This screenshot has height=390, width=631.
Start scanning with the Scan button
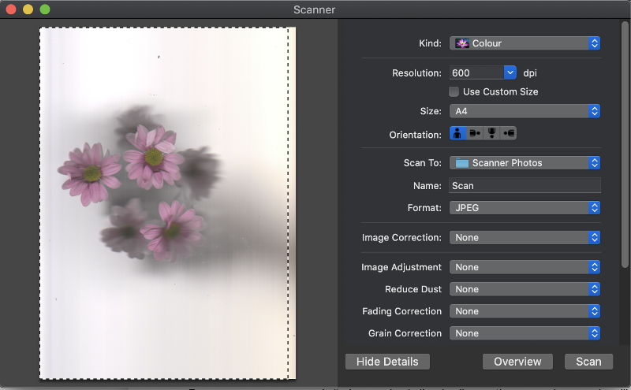[588, 362]
